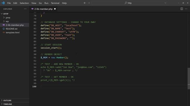Image resolution: width=190 pixels, height=106 pixels.
Task: Click the PHP file icon beside 2-lib-member.php
Action: tap(4, 25)
